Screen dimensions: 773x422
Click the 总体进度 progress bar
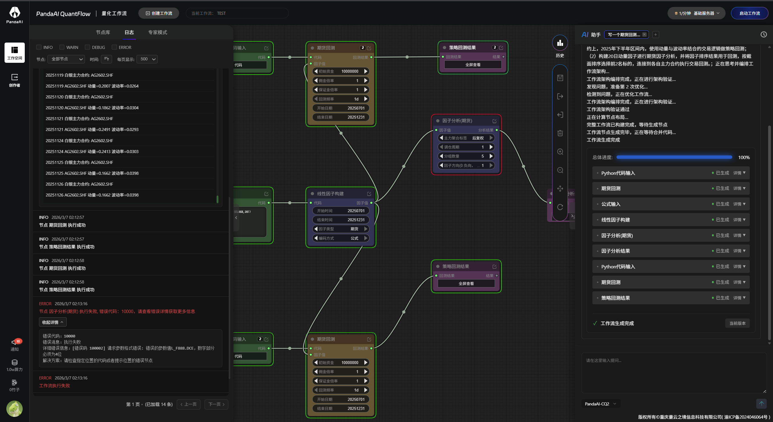[x=674, y=157]
